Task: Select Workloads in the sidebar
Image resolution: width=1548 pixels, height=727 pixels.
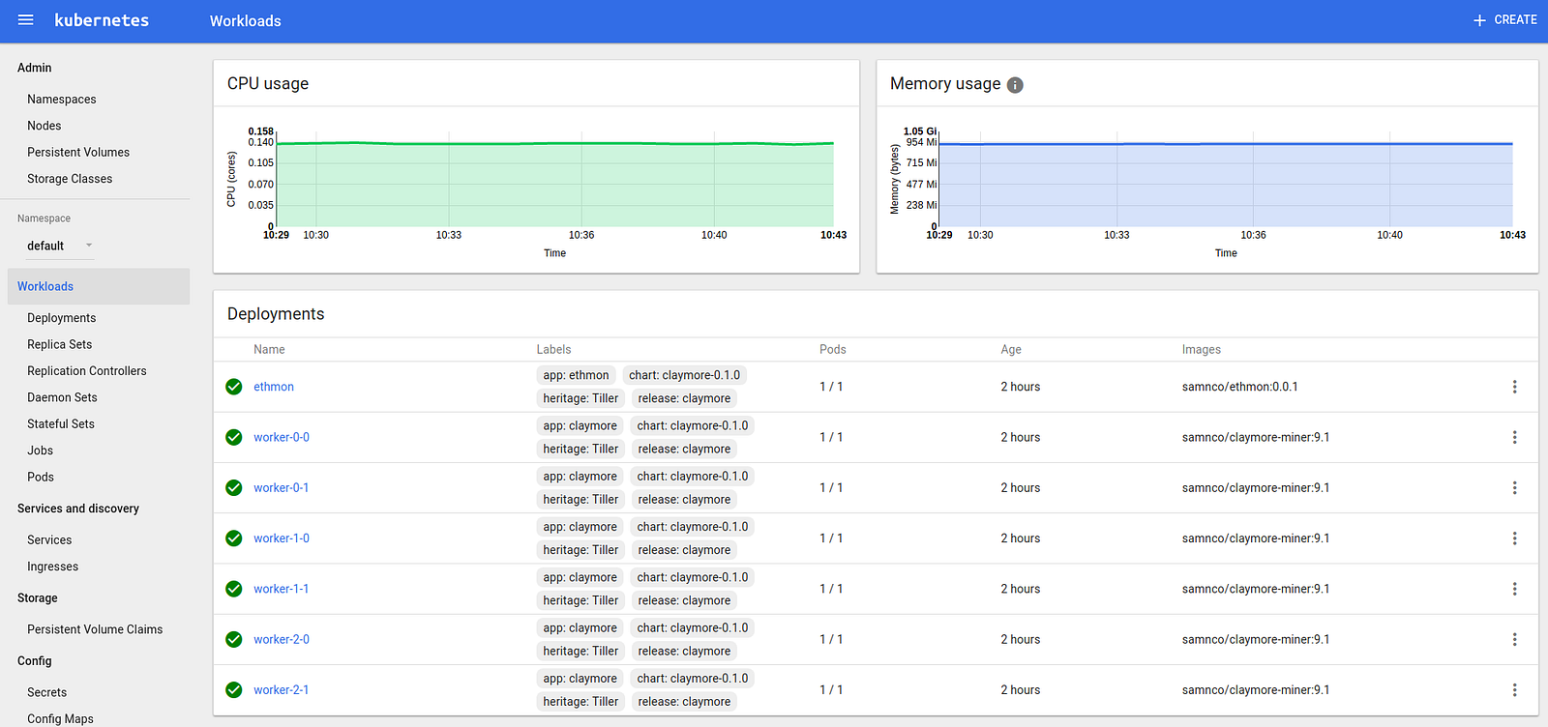Action: click(99, 286)
